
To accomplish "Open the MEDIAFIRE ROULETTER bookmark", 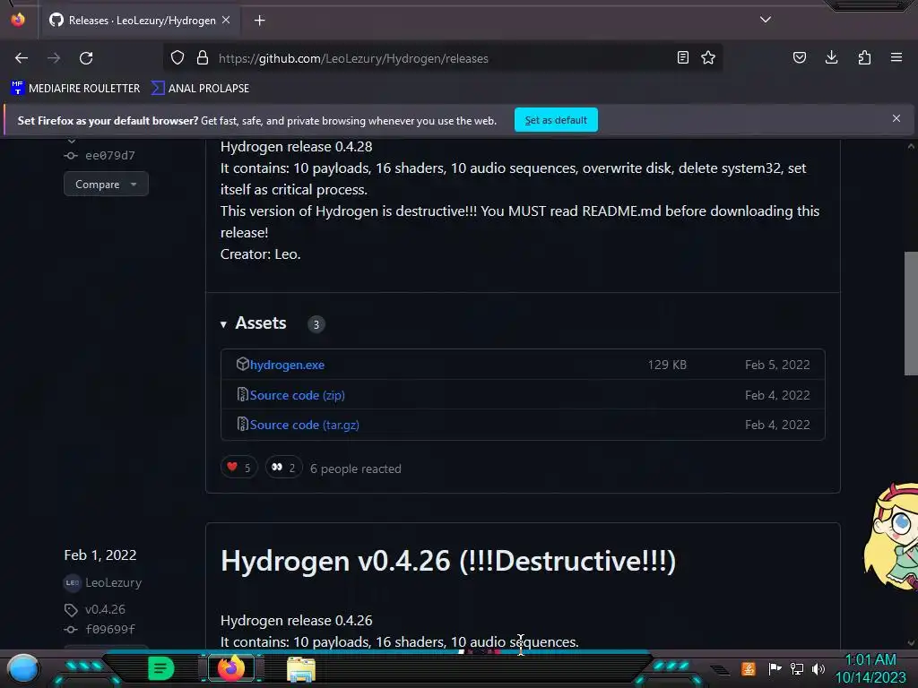I will (x=75, y=89).
